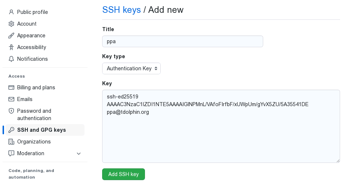Screen dimensions: 343x183
Task: Focus the Title input field
Action: pyautogui.click(x=182, y=41)
